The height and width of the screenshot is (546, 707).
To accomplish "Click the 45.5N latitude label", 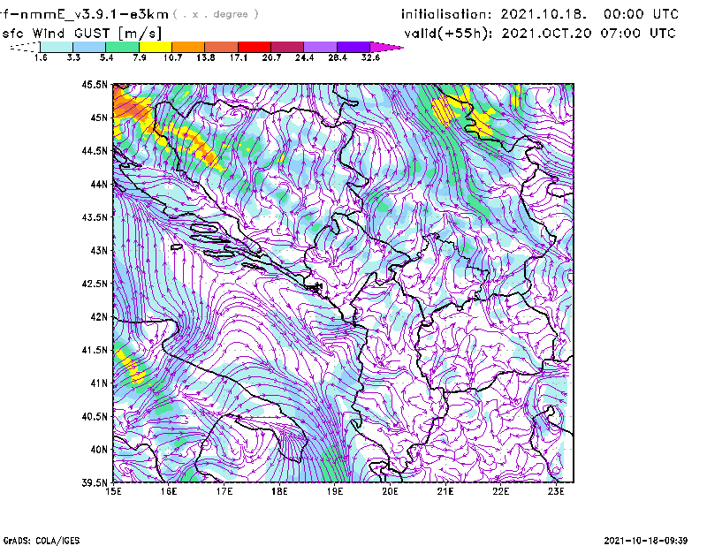I will point(95,84).
